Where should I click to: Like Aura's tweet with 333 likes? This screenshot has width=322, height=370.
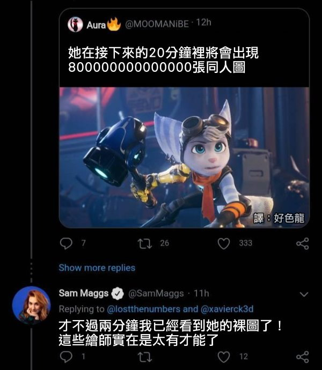(223, 243)
